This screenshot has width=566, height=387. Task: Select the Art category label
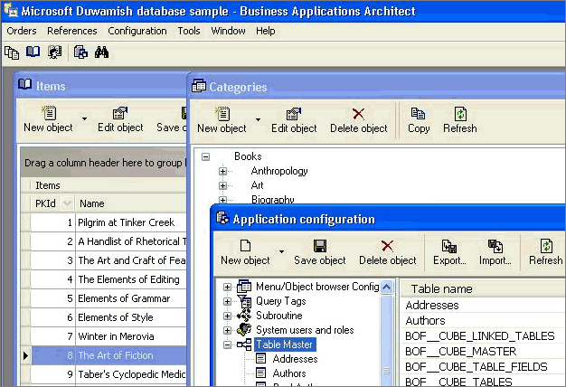(257, 185)
